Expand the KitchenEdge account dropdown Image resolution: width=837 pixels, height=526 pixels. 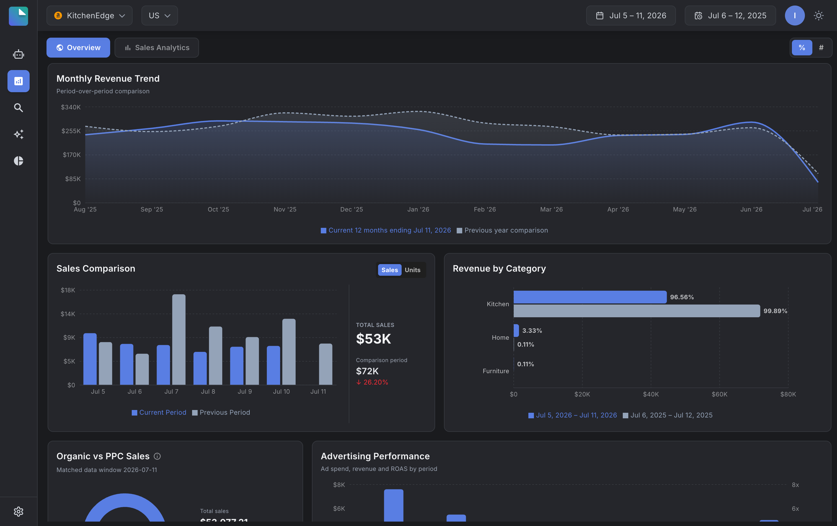pyautogui.click(x=89, y=16)
